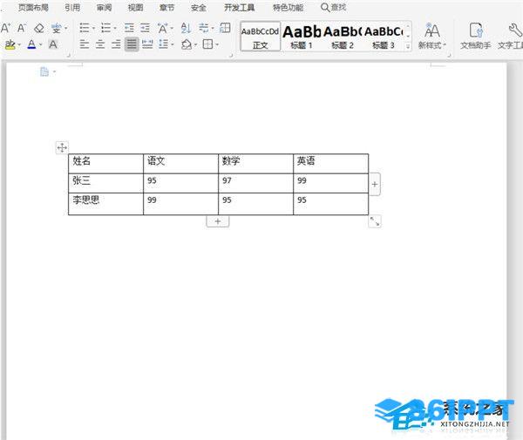The width and height of the screenshot is (523, 440).
Task: Open the styles group dialog launcher
Action: pos(449,56)
